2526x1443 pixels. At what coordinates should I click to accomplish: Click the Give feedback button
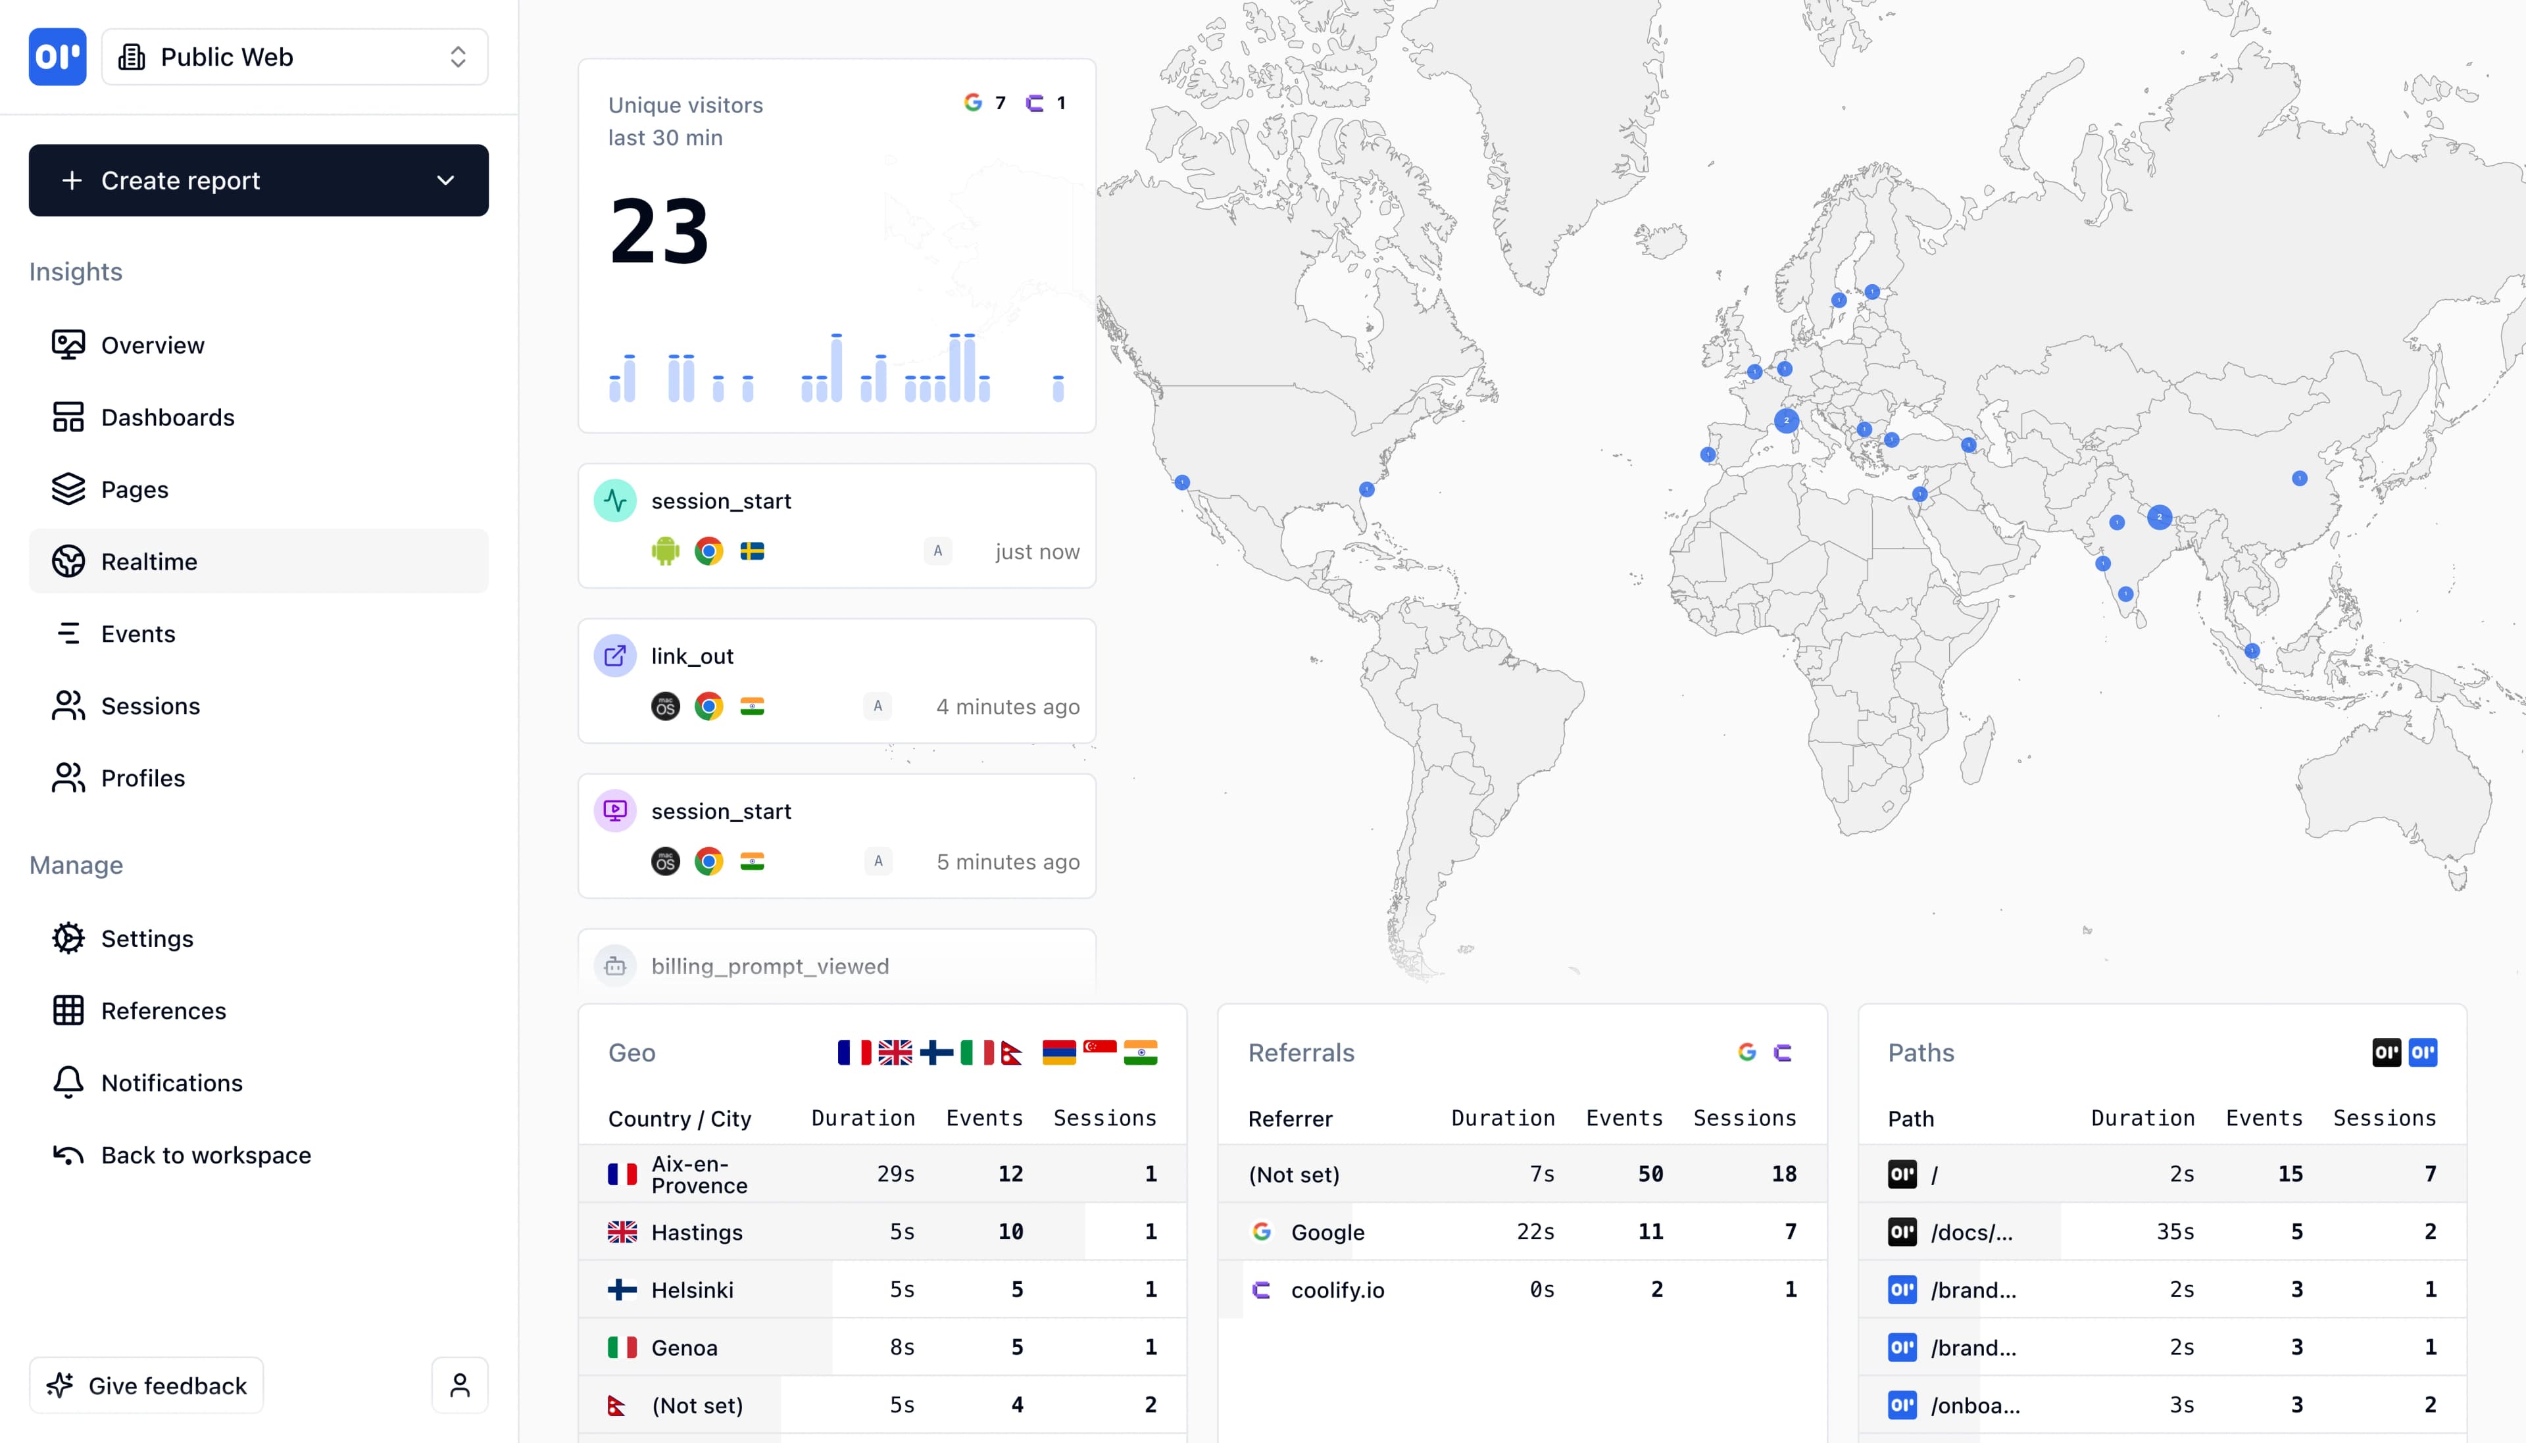(x=145, y=1384)
